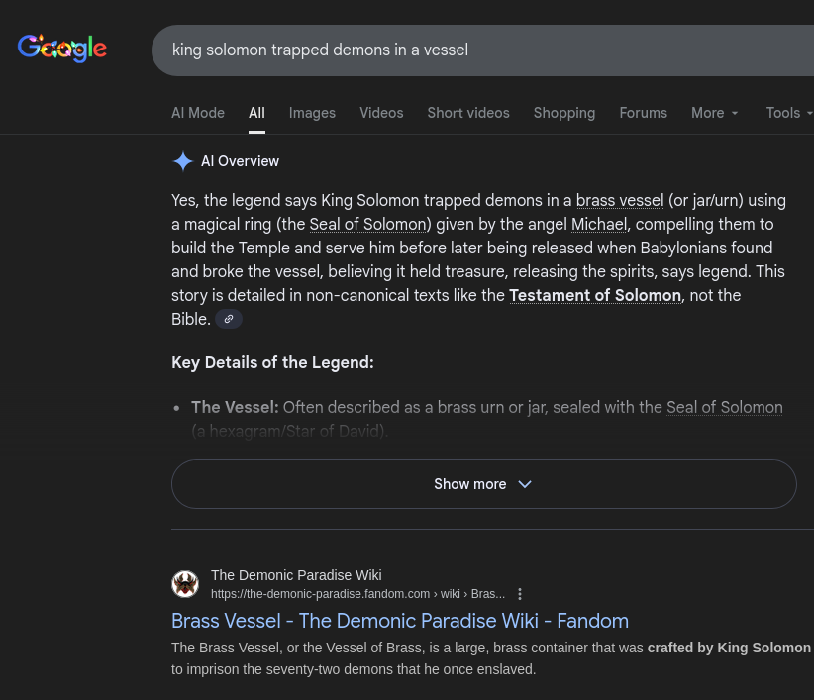Expand the AI Overview with Show more
Viewport: 814px width, 700px height.
[484, 484]
